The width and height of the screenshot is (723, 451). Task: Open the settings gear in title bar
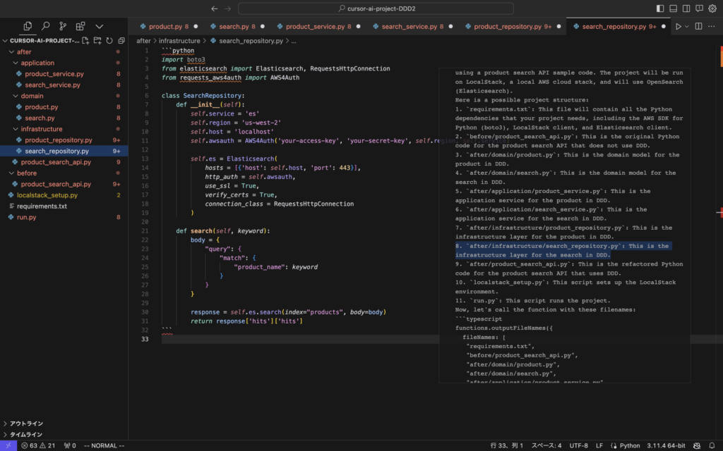pyautogui.click(x=712, y=8)
